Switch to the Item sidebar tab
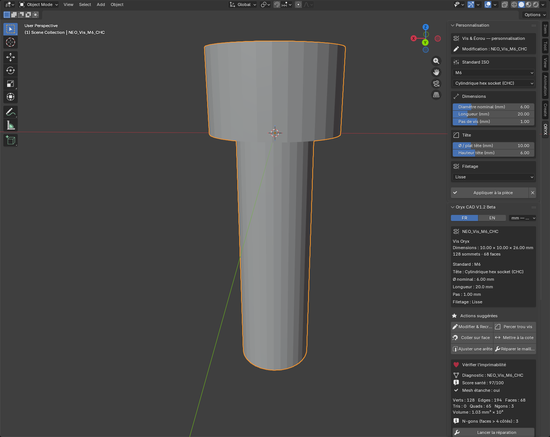This screenshot has width=550, height=437. tap(545, 29)
